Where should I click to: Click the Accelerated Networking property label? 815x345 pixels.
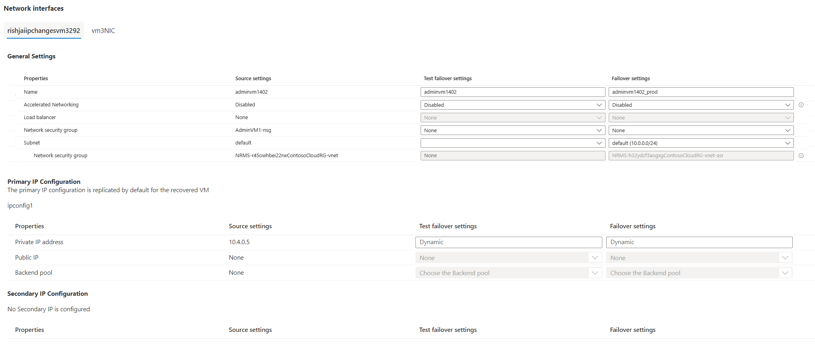coord(51,105)
